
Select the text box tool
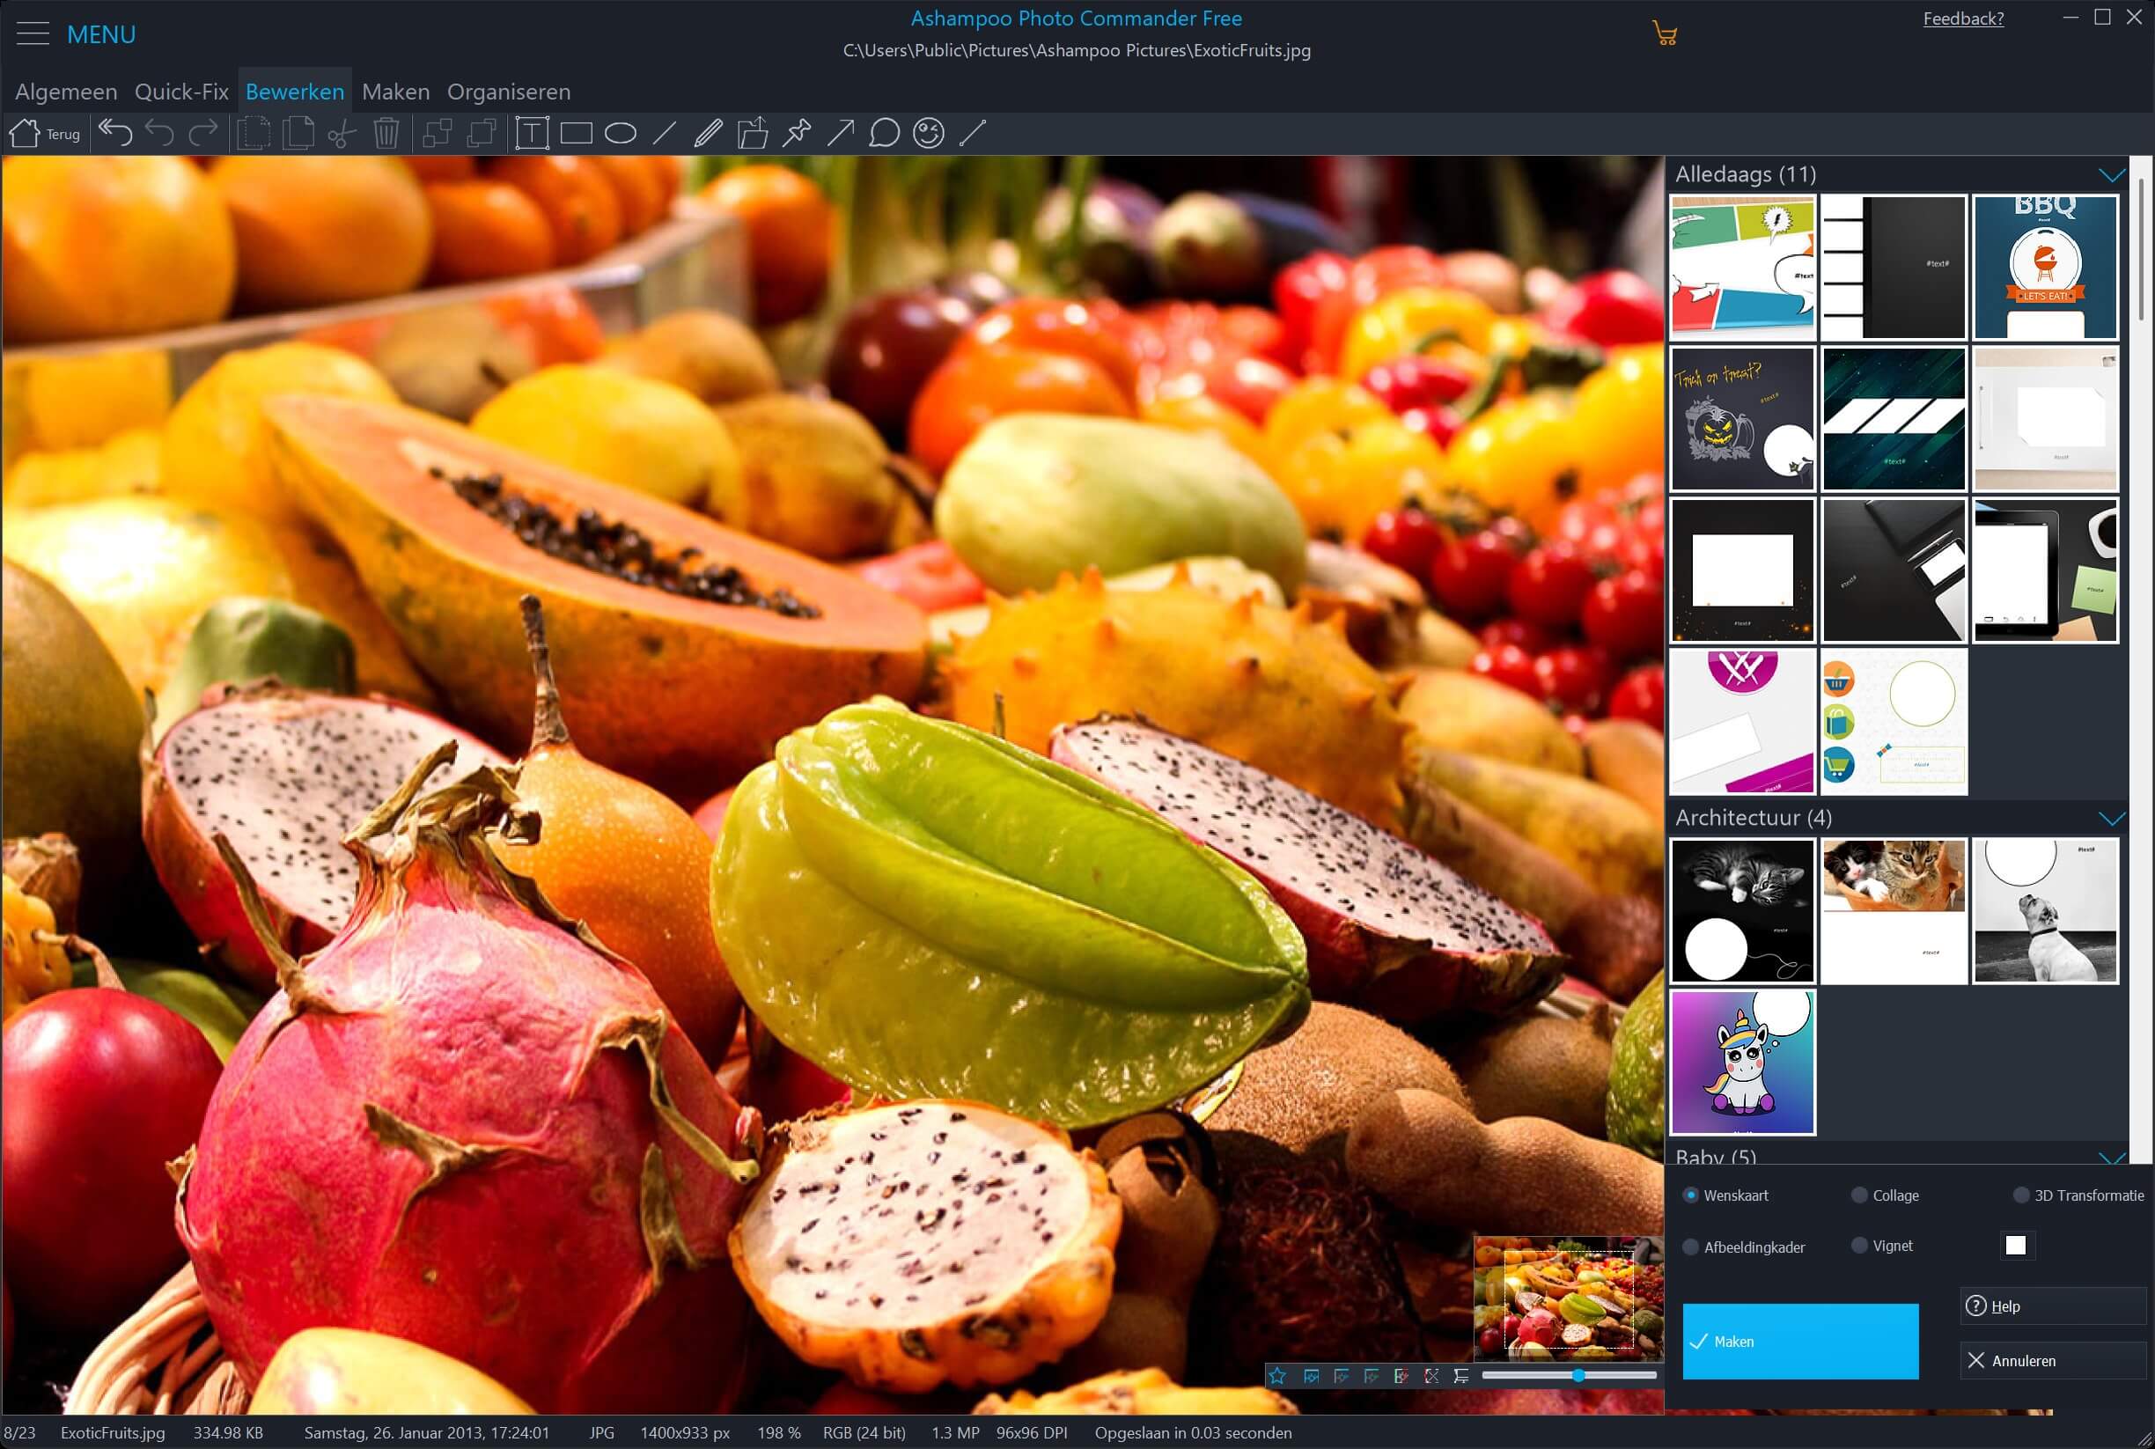pyautogui.click(x=532, y=133)
